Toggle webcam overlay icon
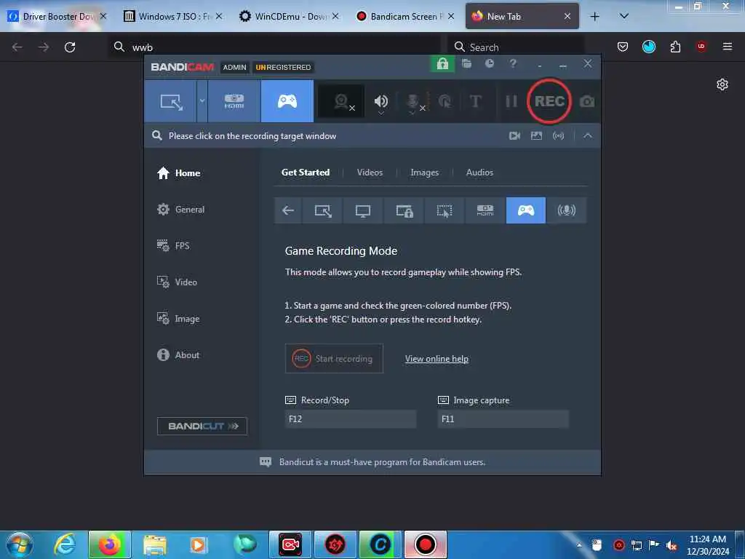Viewport: 745px width, 559px height. (x=341, y=101)
